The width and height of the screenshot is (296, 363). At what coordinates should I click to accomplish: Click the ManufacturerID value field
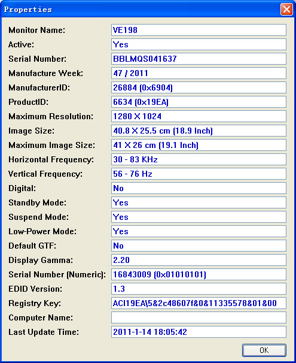(199, 87)
